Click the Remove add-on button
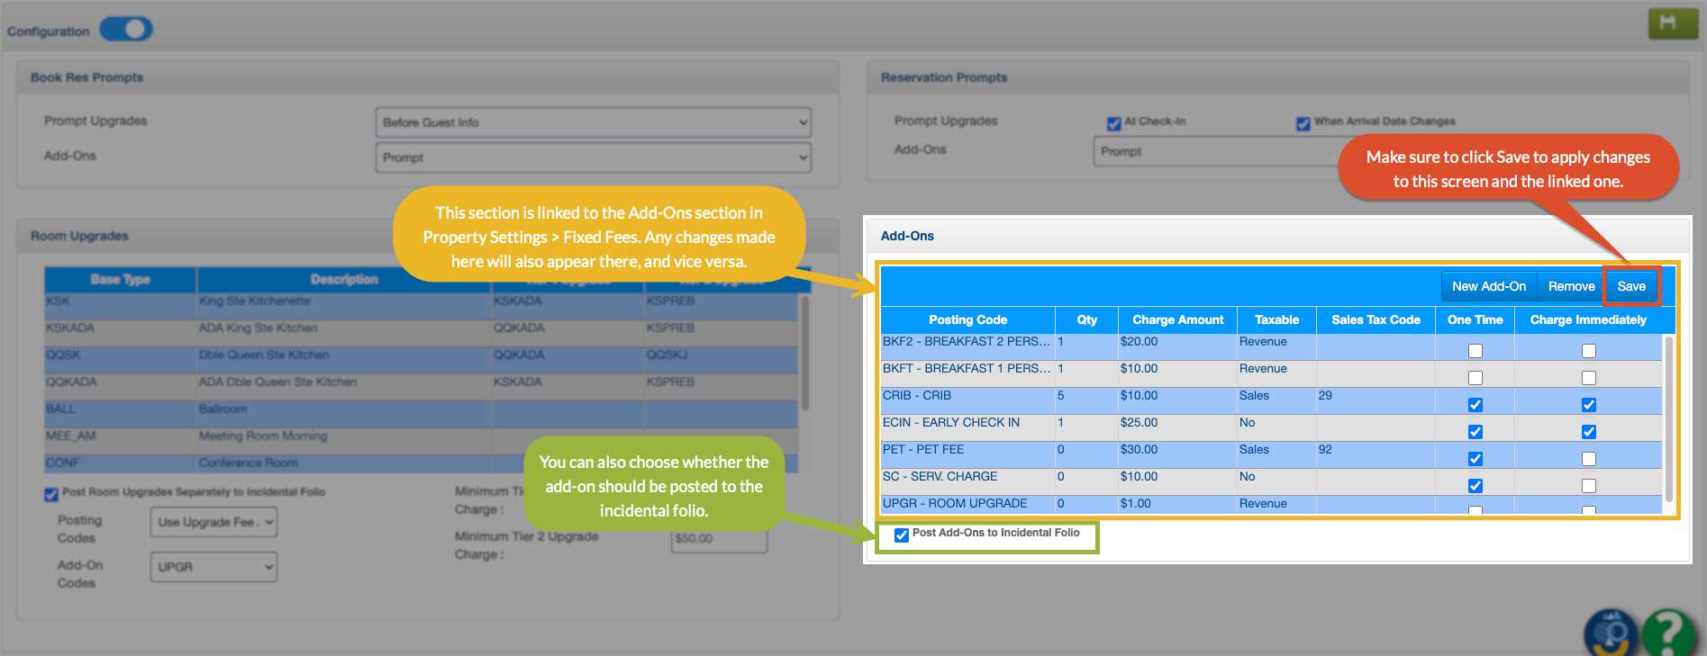The width and height of the screenshot is (1707, 656). (1571, 286)
